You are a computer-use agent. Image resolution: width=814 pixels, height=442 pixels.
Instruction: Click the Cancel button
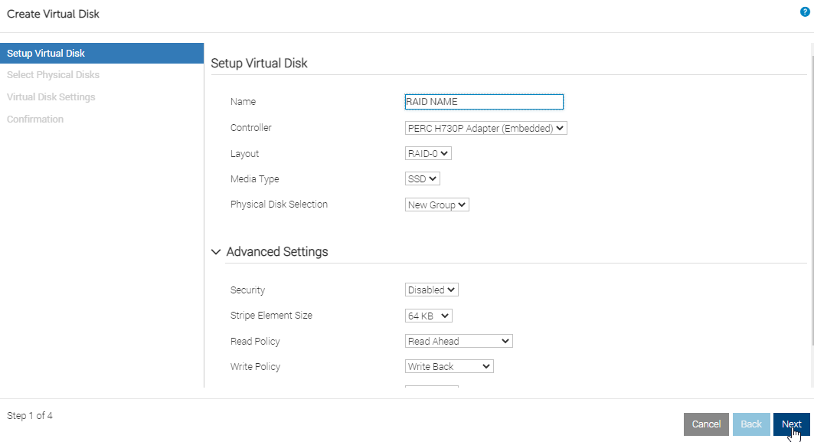pos(706,424)
